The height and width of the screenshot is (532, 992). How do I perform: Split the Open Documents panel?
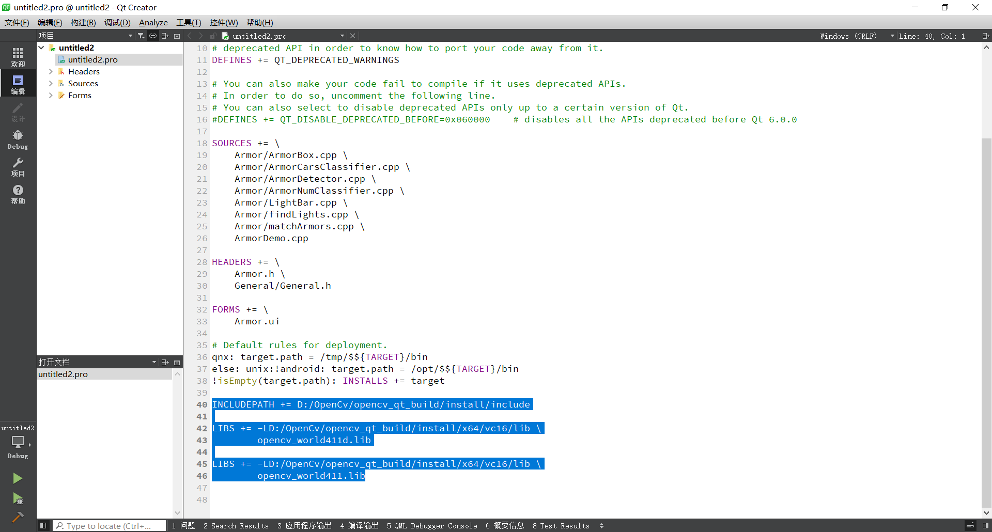tap(165, 362)
